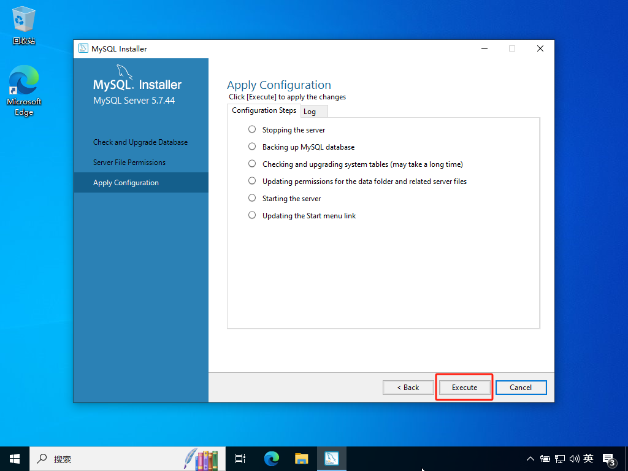Select the Configuration Steps tab
This screenshot has width=628, height=471.
[264, 110]
